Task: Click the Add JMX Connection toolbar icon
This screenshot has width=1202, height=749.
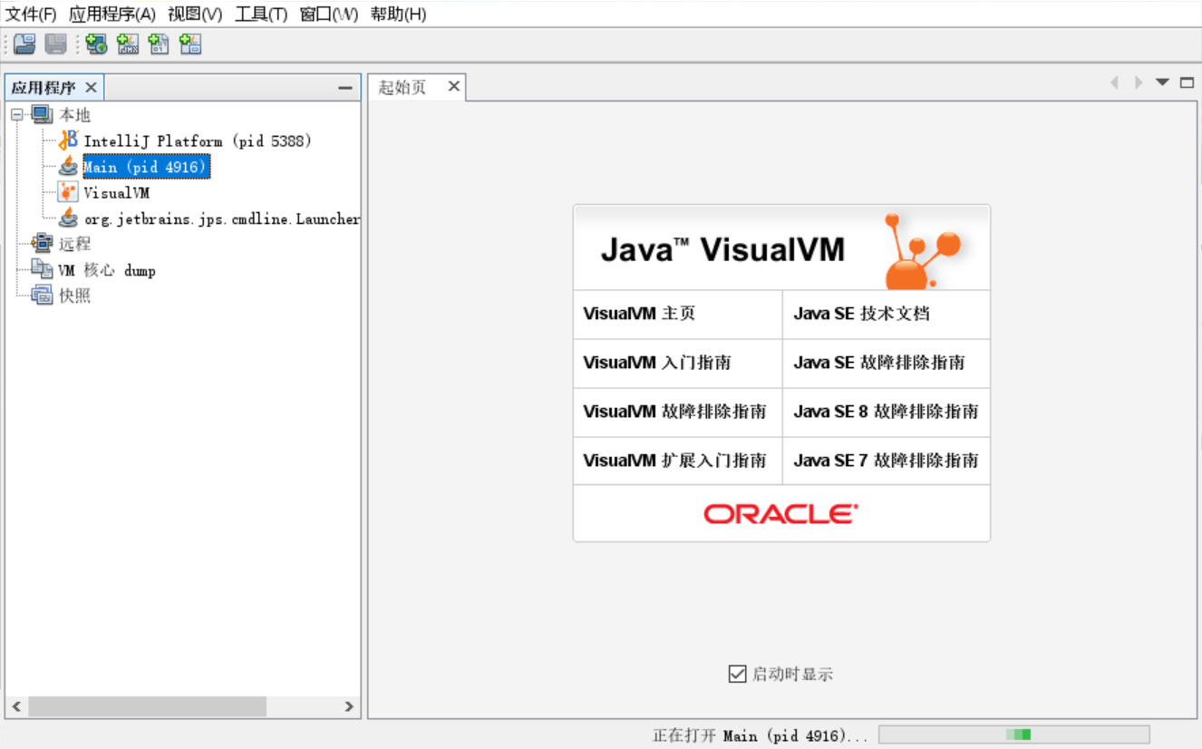Action: pyautogui.click(x=128, y=44)
